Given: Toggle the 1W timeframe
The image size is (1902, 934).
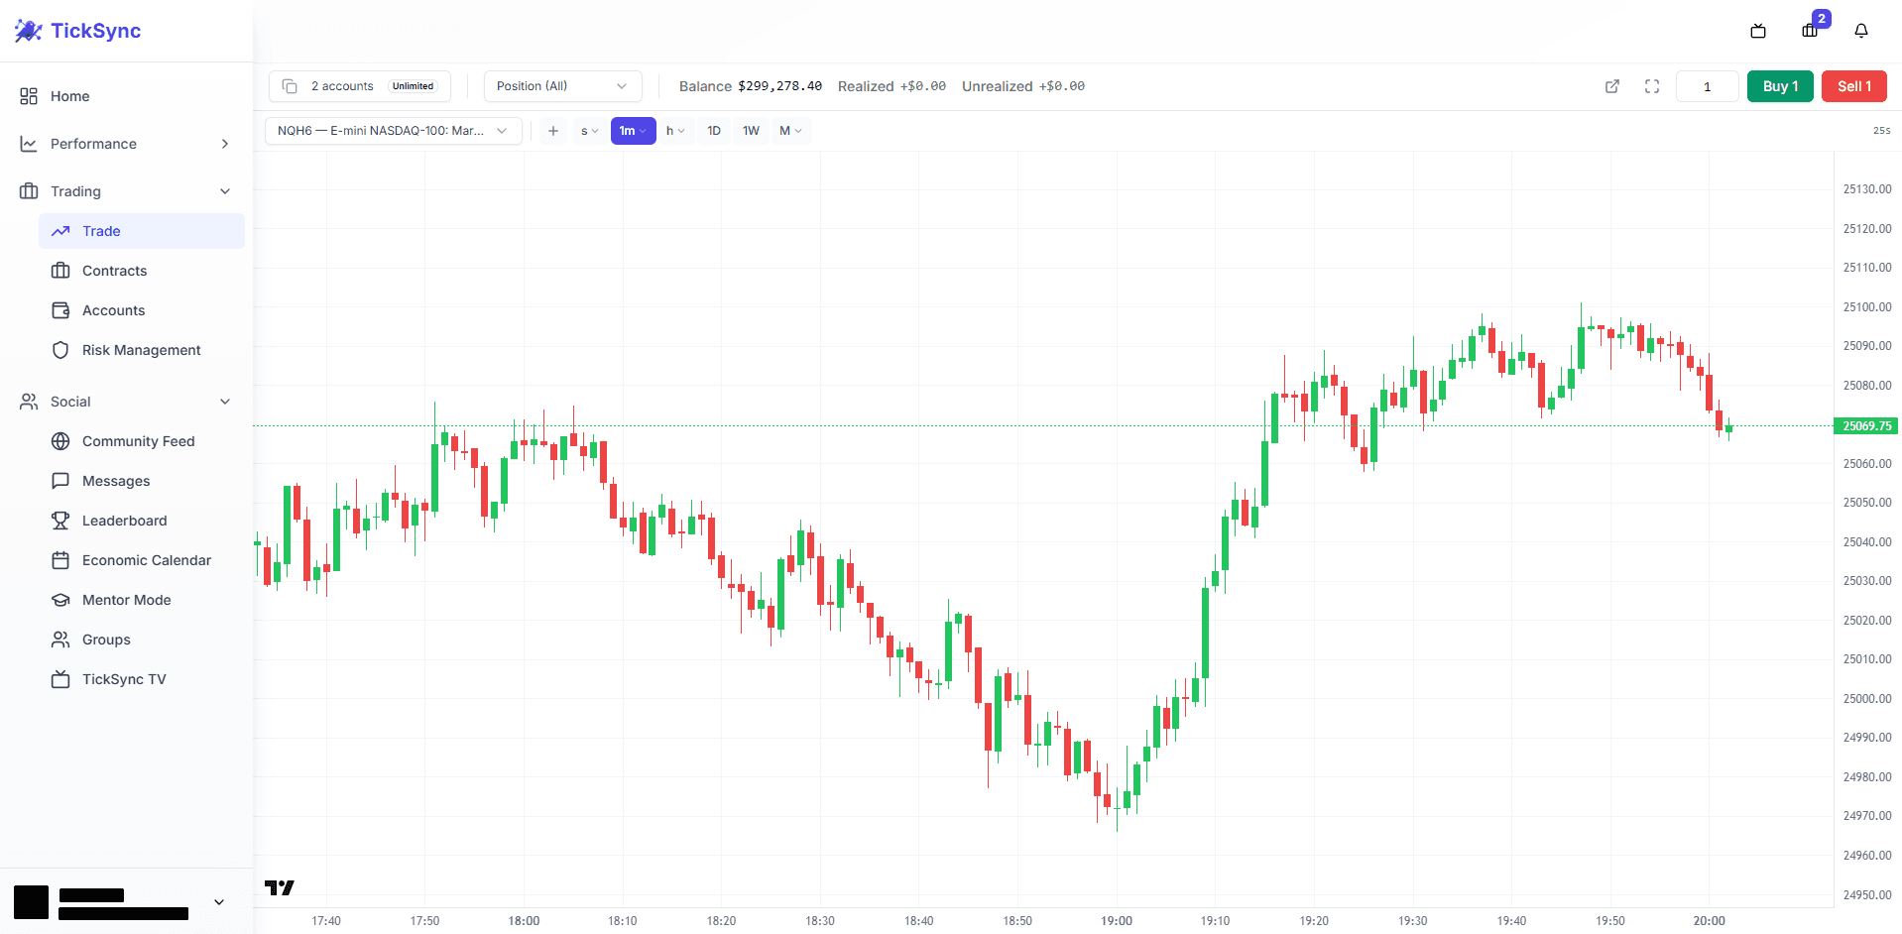Looking at the screenshot, I should 751,130.
